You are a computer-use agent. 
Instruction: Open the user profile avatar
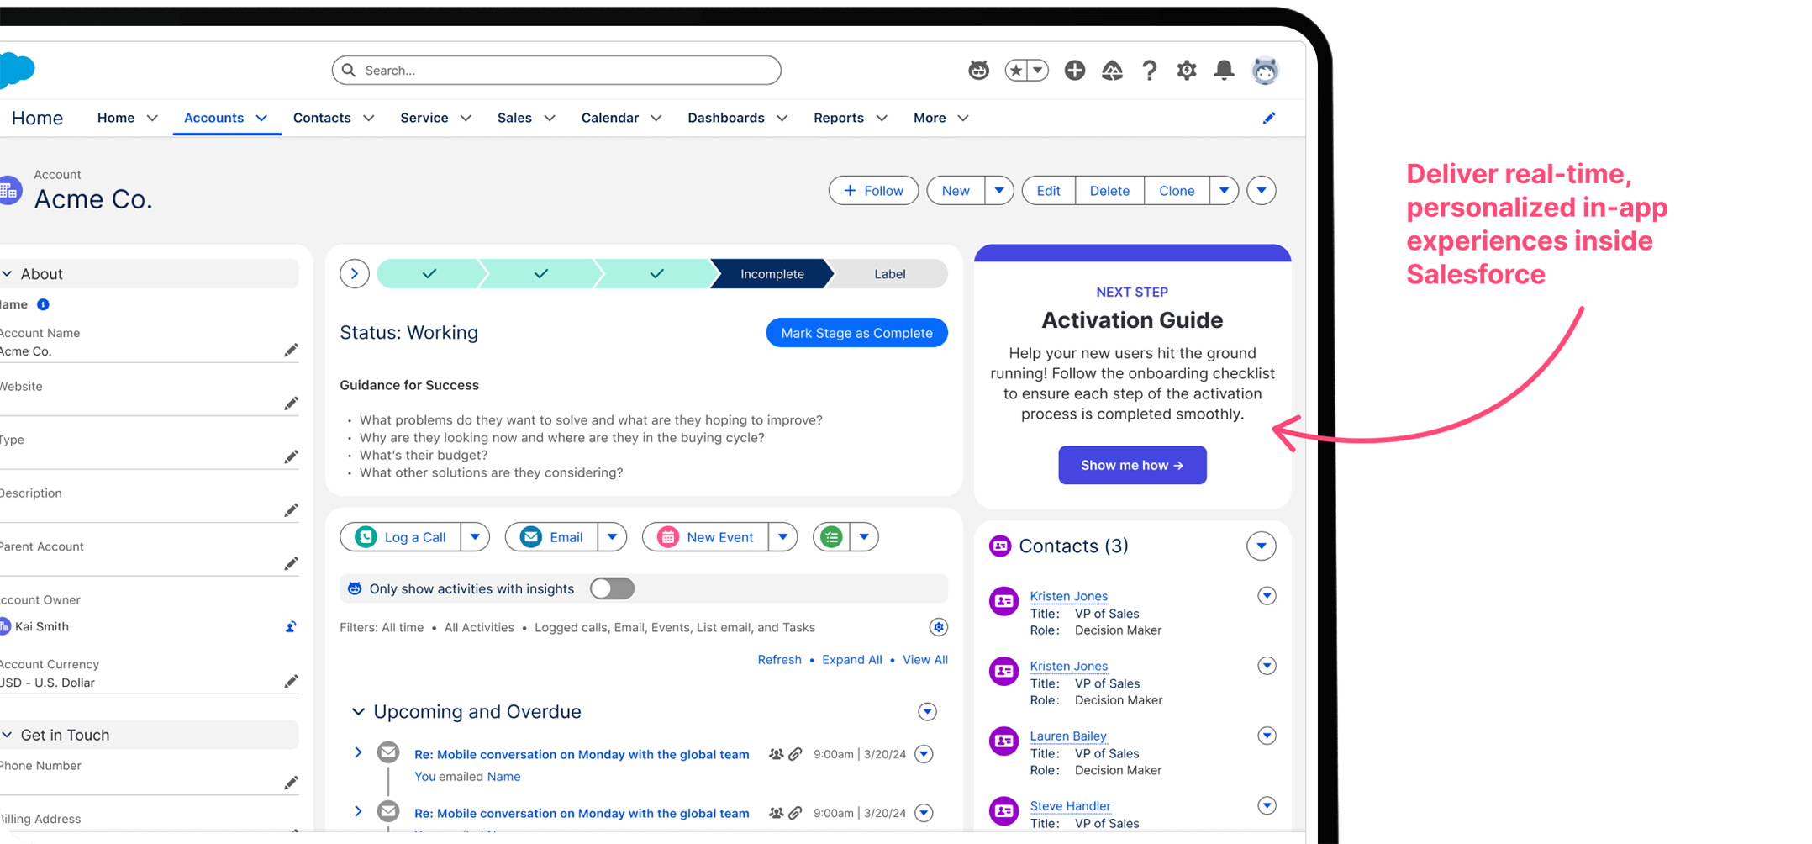[1265, 71]
